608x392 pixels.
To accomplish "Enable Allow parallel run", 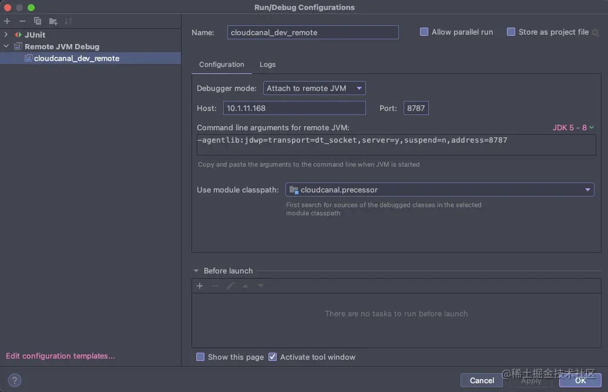I will [424, 32].
